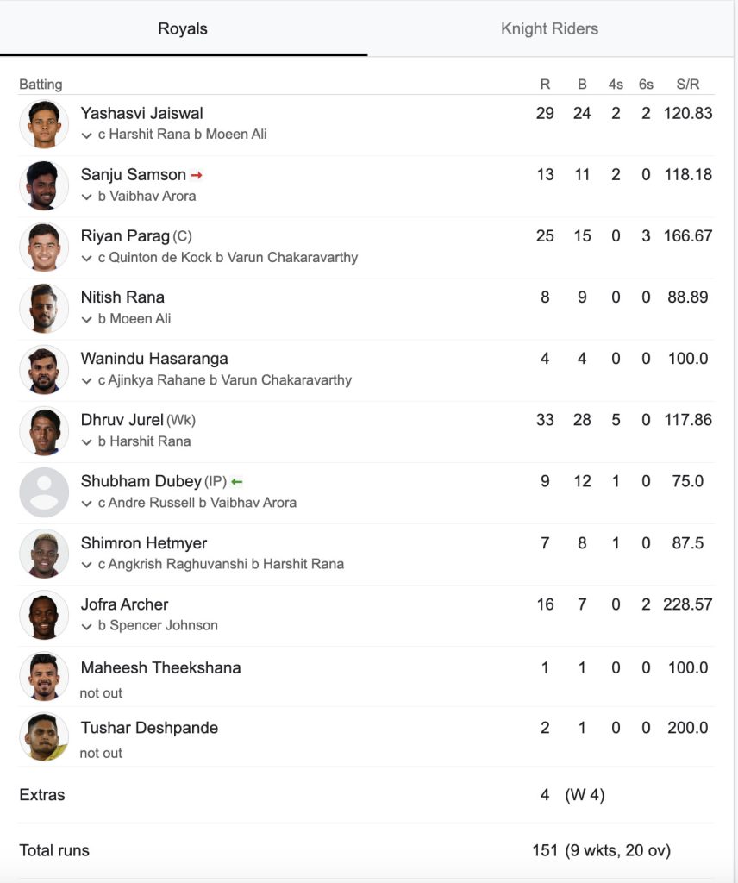Open Shimron Hetmyer's name link

(x=144, y=543)
